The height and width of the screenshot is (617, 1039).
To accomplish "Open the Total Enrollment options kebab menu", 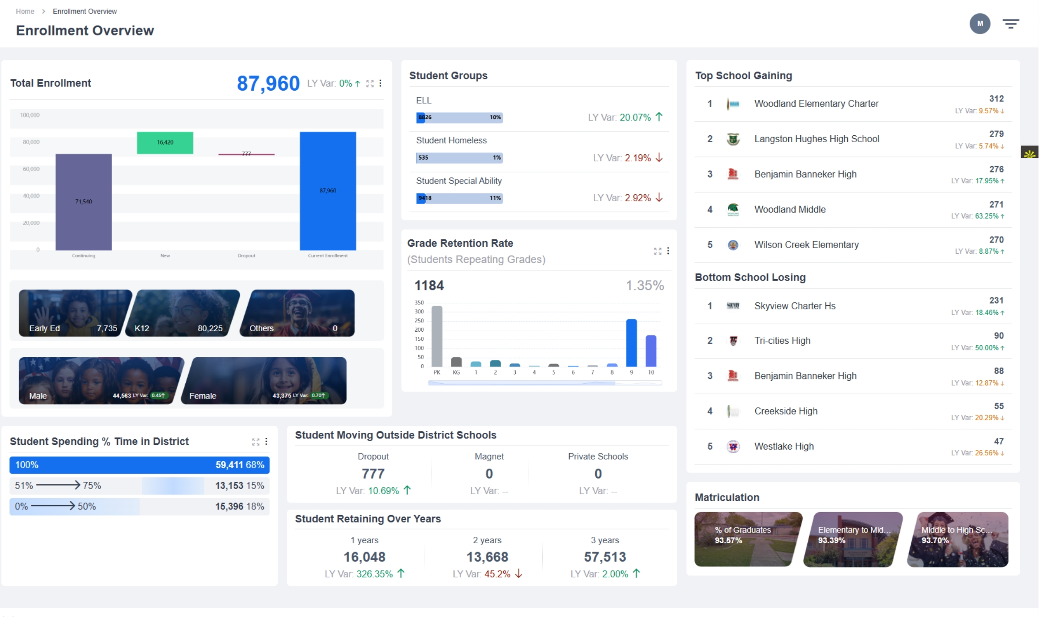I will point(380,83).
